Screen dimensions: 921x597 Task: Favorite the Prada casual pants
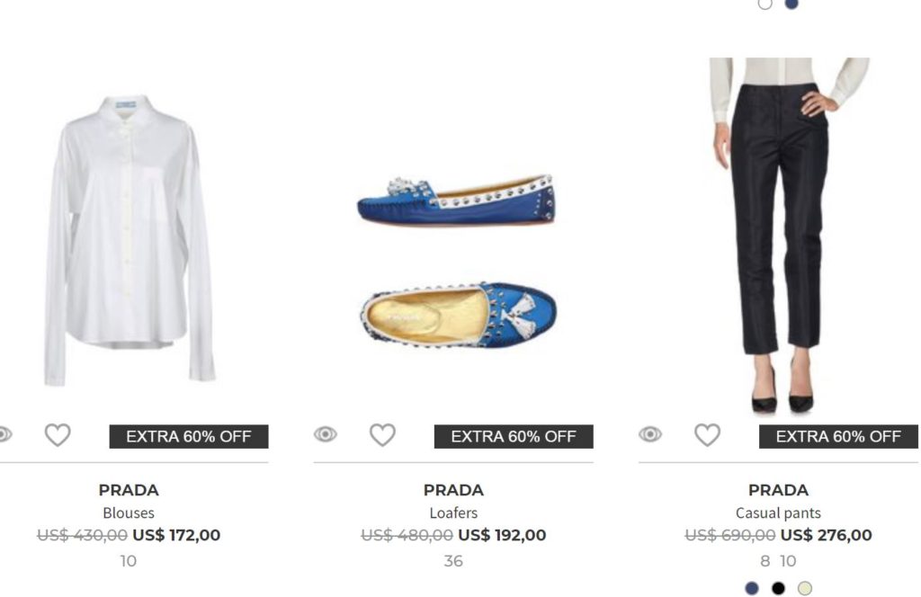707,435
